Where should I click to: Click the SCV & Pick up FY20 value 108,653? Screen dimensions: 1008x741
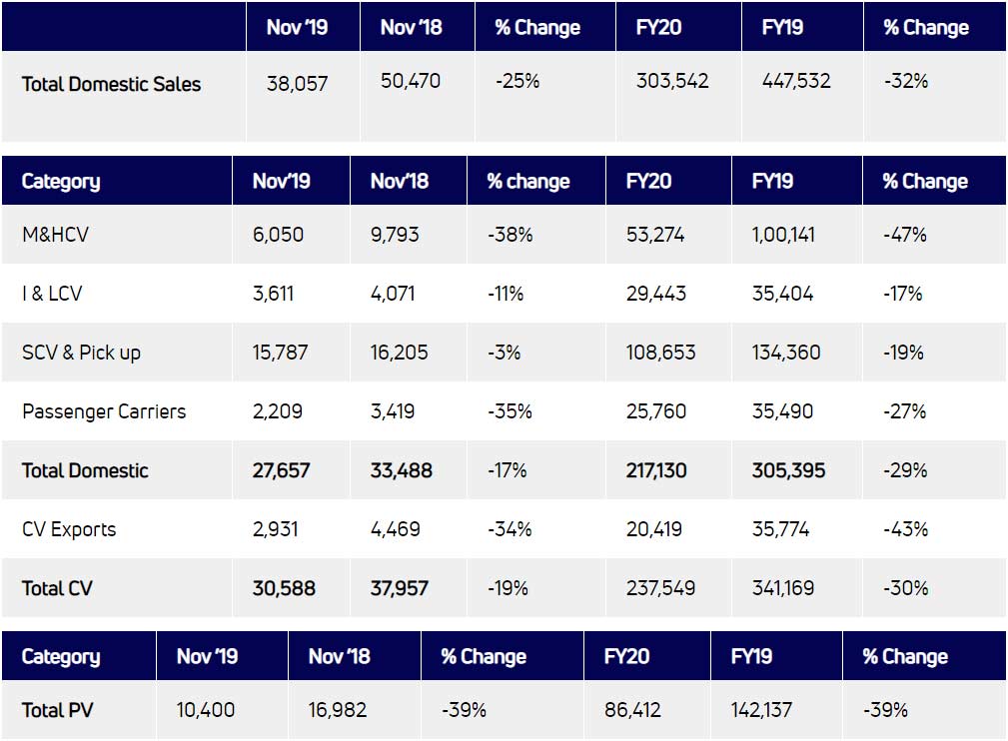[x=660, y=353]
